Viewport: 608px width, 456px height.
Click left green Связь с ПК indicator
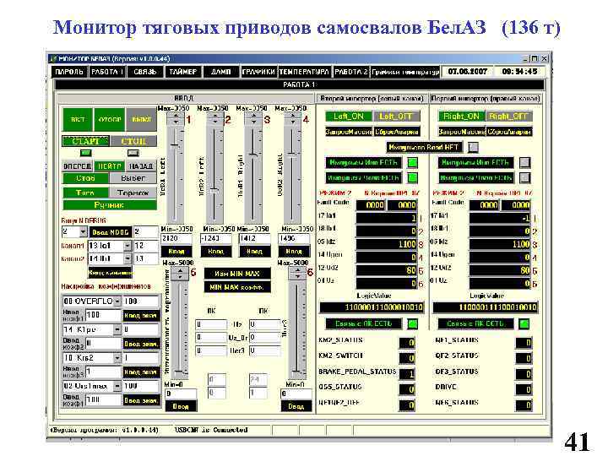pyautogui.click(x=413, y=323)
